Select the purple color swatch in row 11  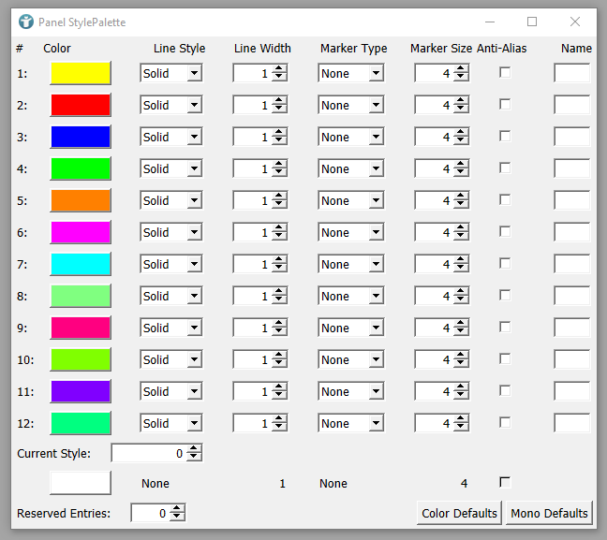click(x=81, y=391)
